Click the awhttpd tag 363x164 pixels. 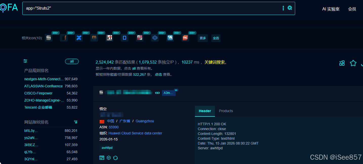[x=107, y=148]
